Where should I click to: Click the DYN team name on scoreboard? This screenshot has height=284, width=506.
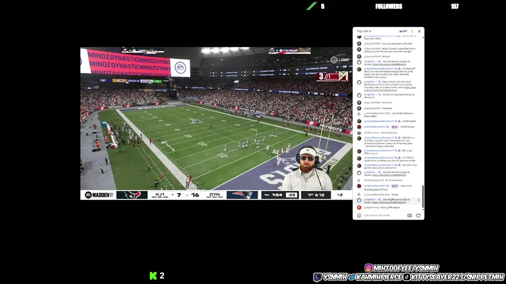(214, 195)
